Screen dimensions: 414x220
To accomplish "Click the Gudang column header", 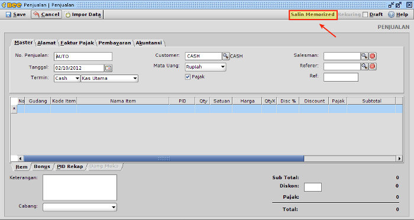I will tap(38, 101).
